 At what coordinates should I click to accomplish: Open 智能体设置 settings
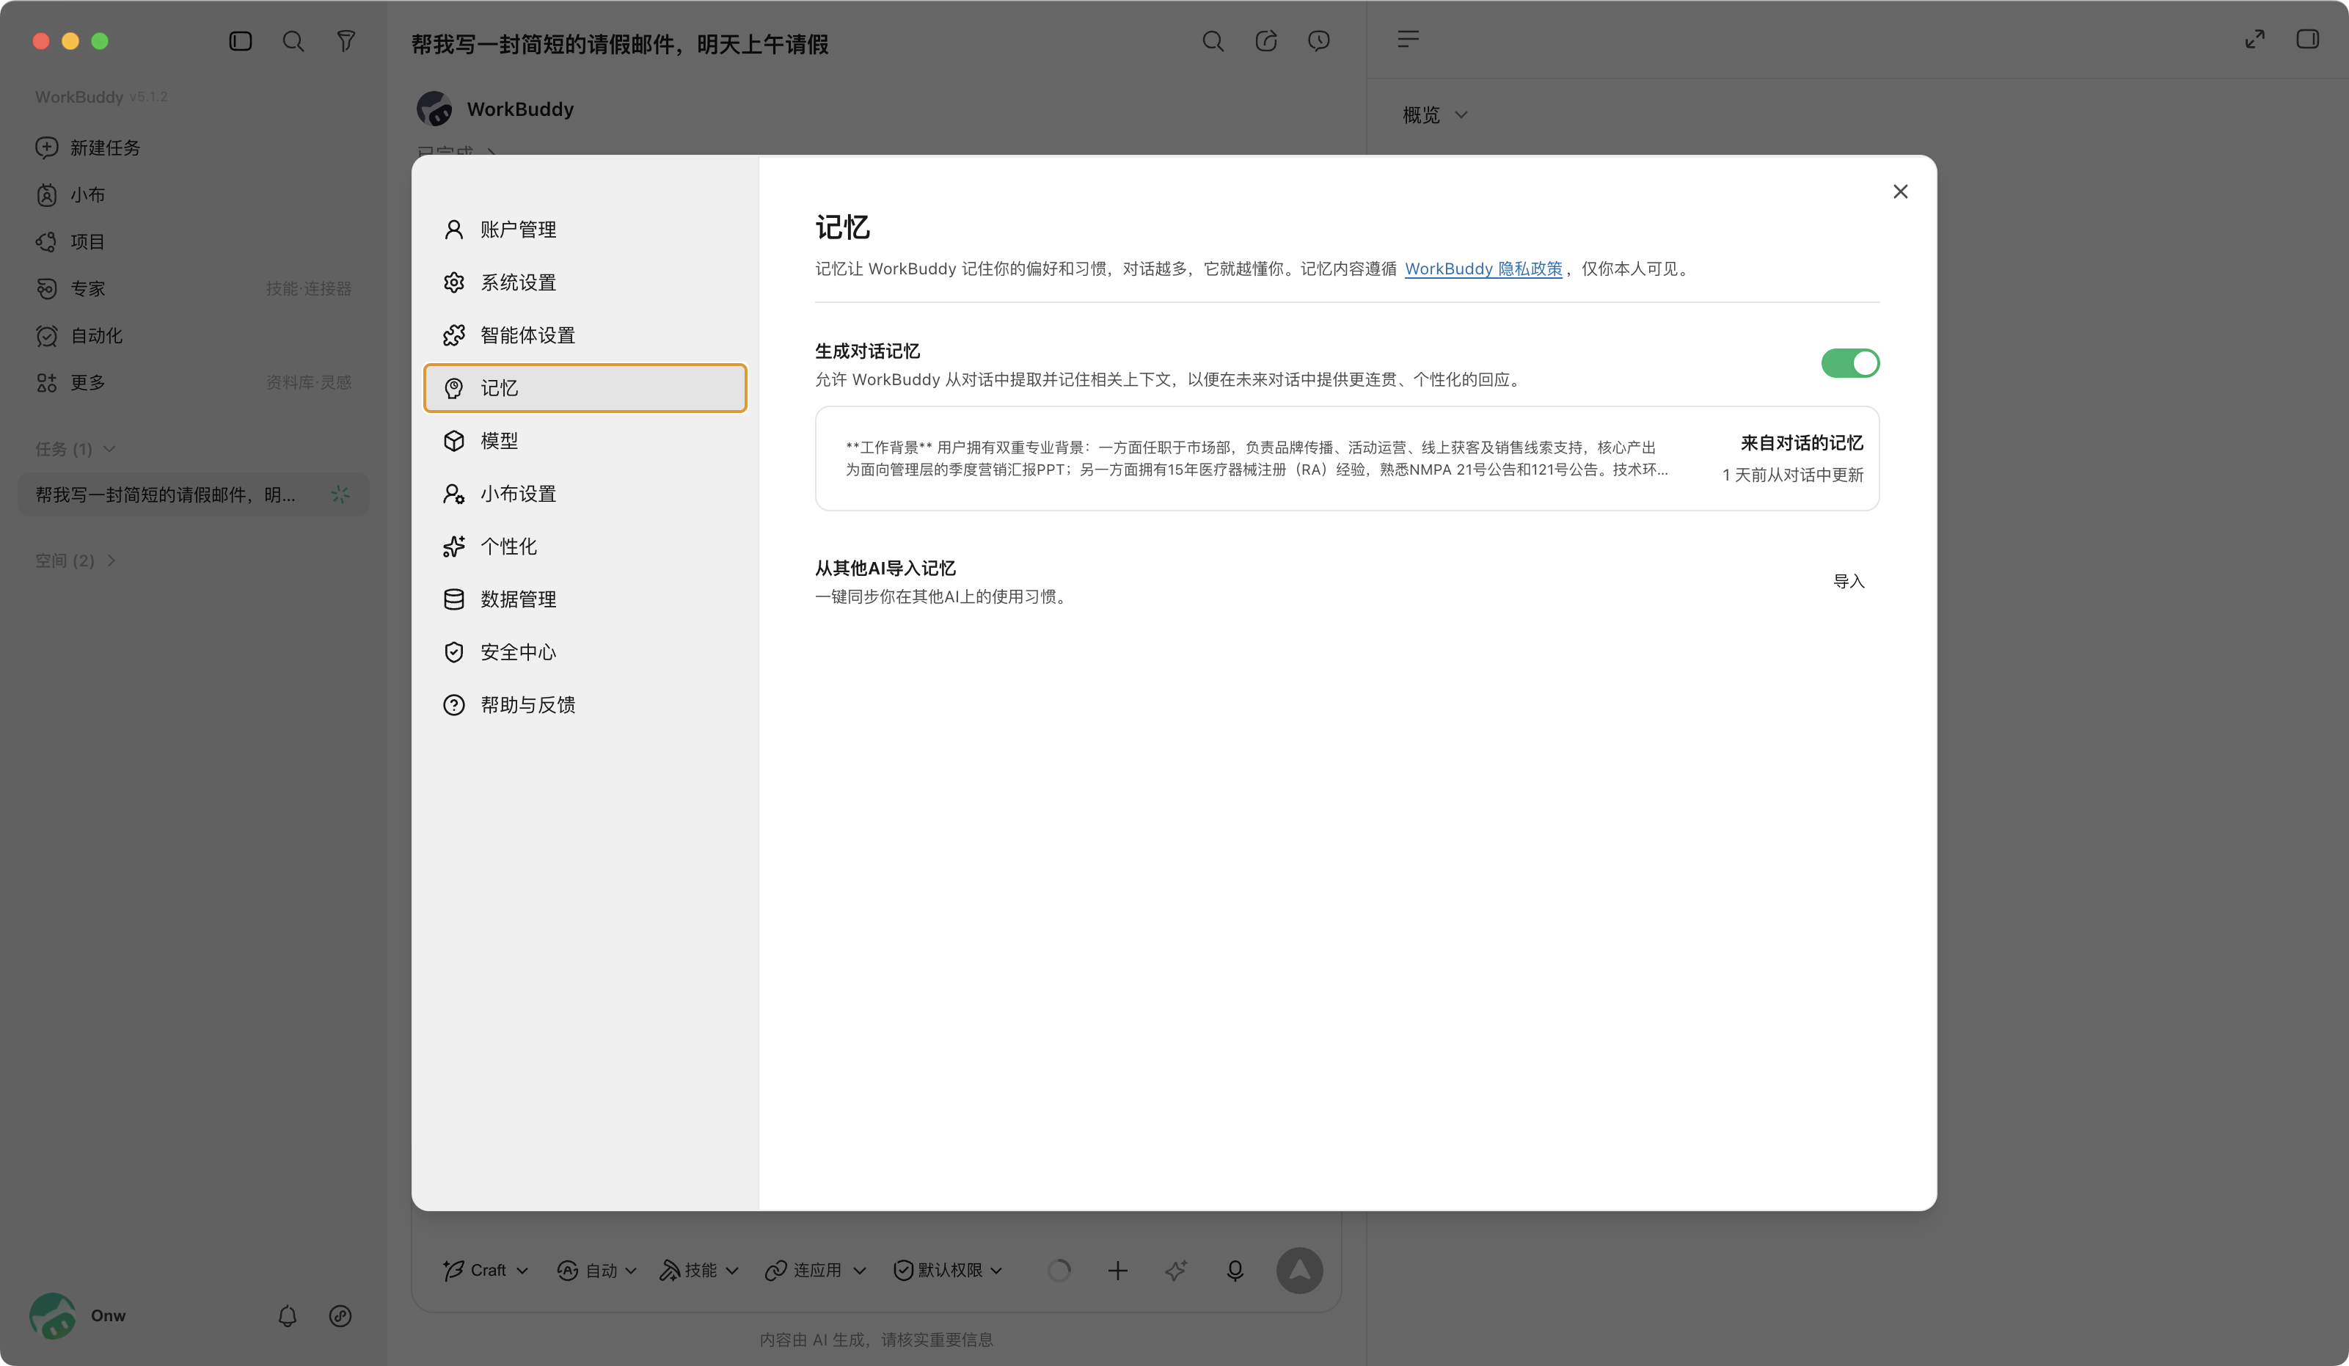[585, 335]
